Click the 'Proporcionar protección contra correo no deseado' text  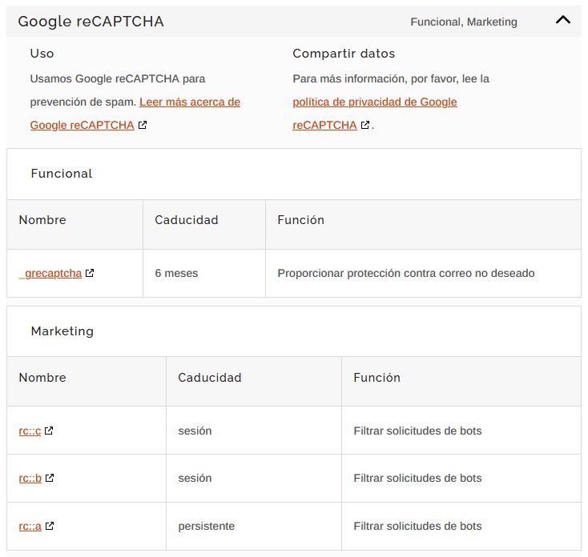click(405, 274)
